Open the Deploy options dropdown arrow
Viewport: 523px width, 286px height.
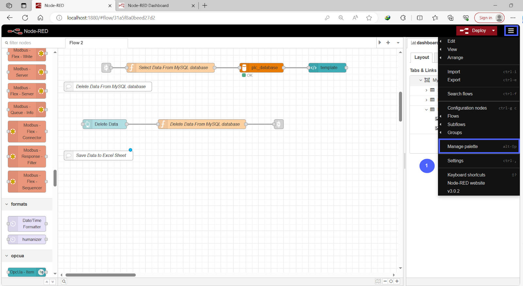point(494,31)
